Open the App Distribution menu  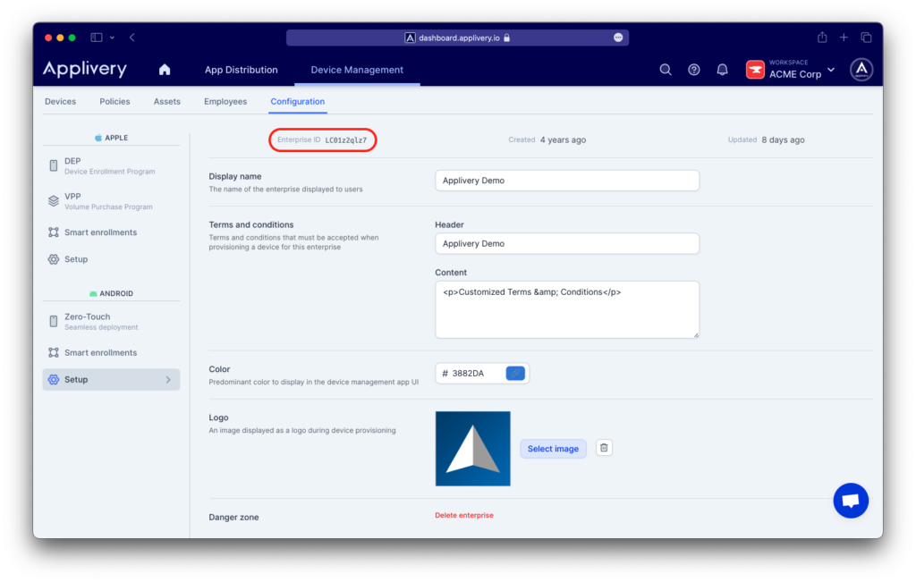pos(242,70)
